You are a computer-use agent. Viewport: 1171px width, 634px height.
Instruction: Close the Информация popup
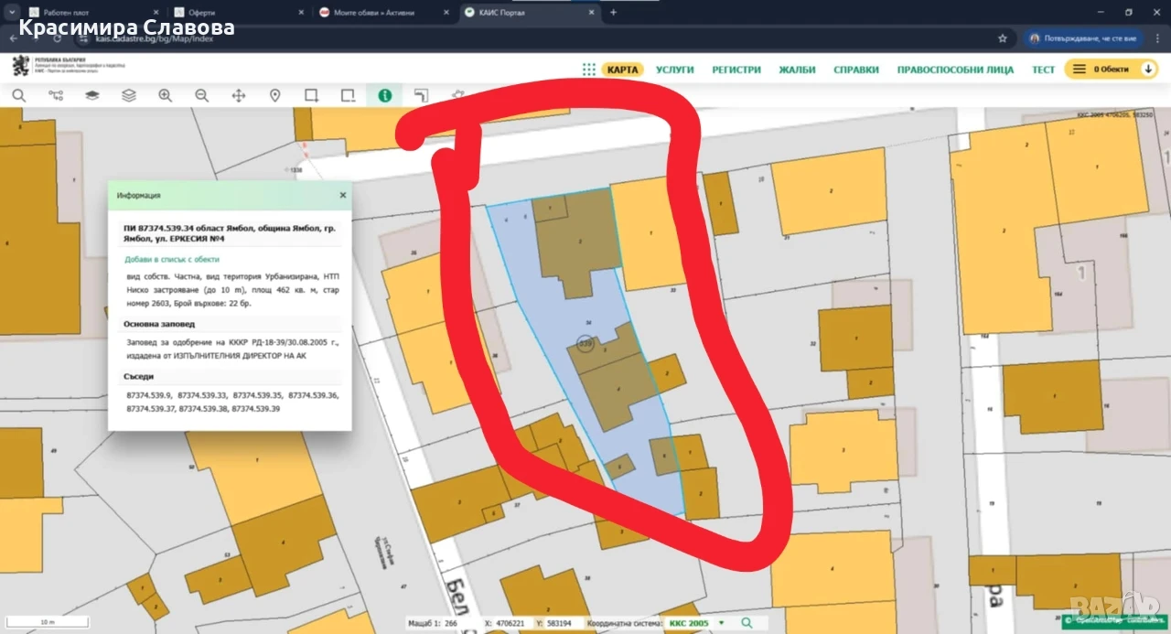point(343,195)
